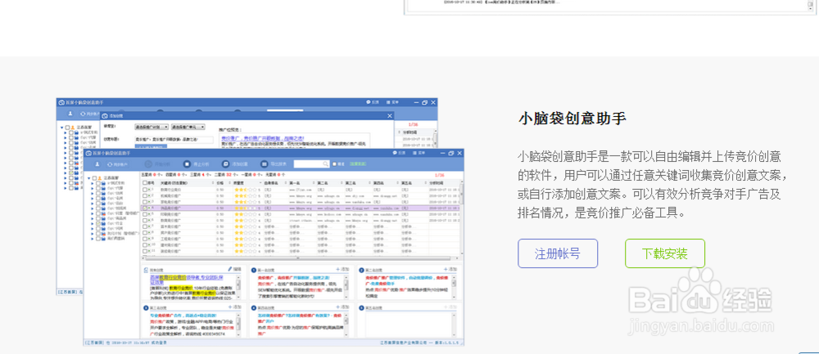Click 添加 plus icon for 第五名创意 panel
This screenshot has width=819, height=354.
(x=446, y=307)
